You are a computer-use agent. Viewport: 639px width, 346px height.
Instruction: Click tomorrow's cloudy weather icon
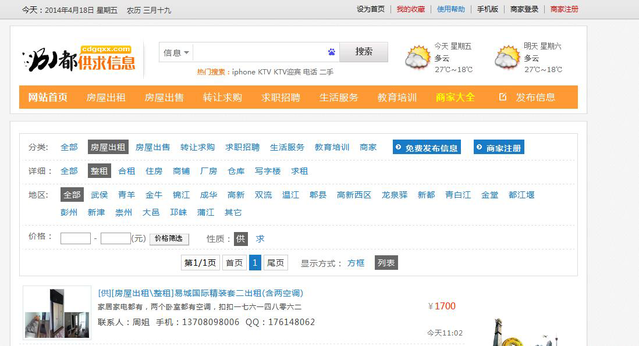tap(507, 58)
